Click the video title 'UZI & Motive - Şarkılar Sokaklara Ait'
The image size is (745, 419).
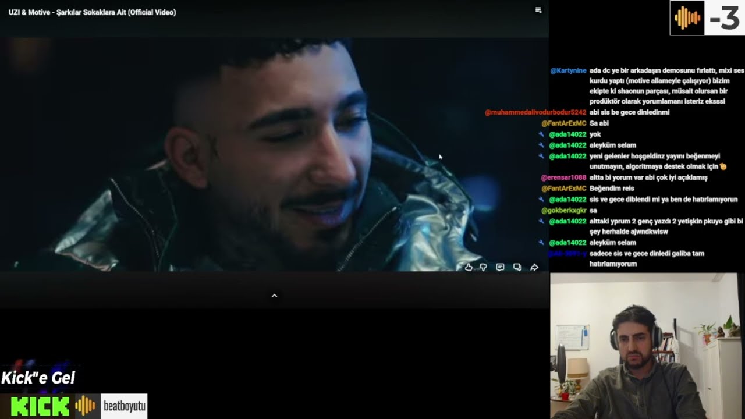(x=92, y=12)
